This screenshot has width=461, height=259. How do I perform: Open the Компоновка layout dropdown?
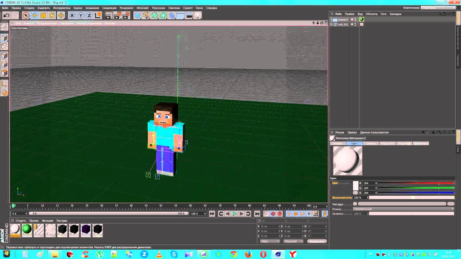click(x=438, y=8)
